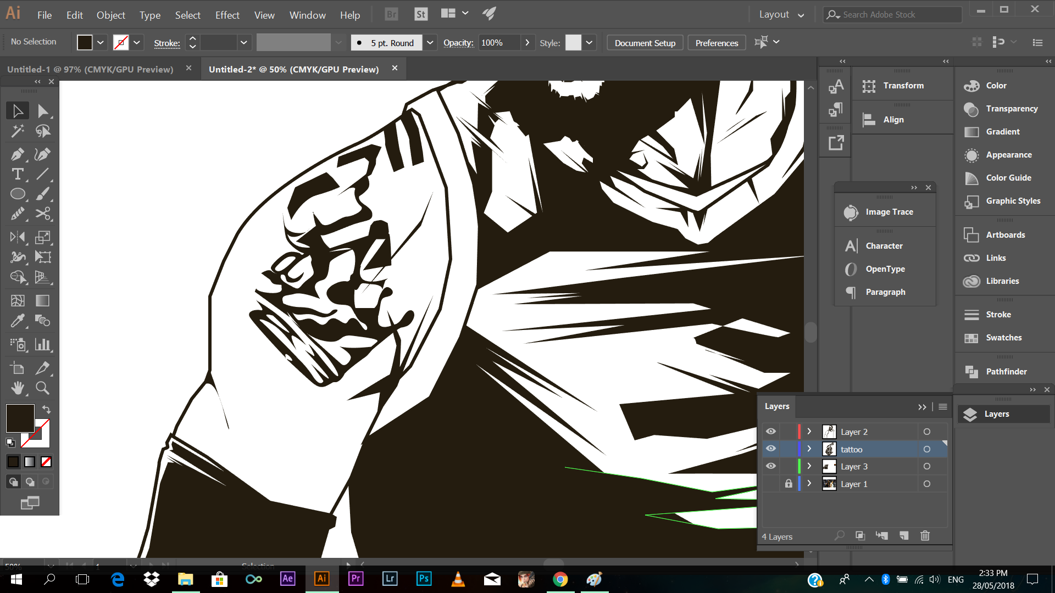Open the Object menu
This screenshot has height=593, width=1055.
point(111,15)
